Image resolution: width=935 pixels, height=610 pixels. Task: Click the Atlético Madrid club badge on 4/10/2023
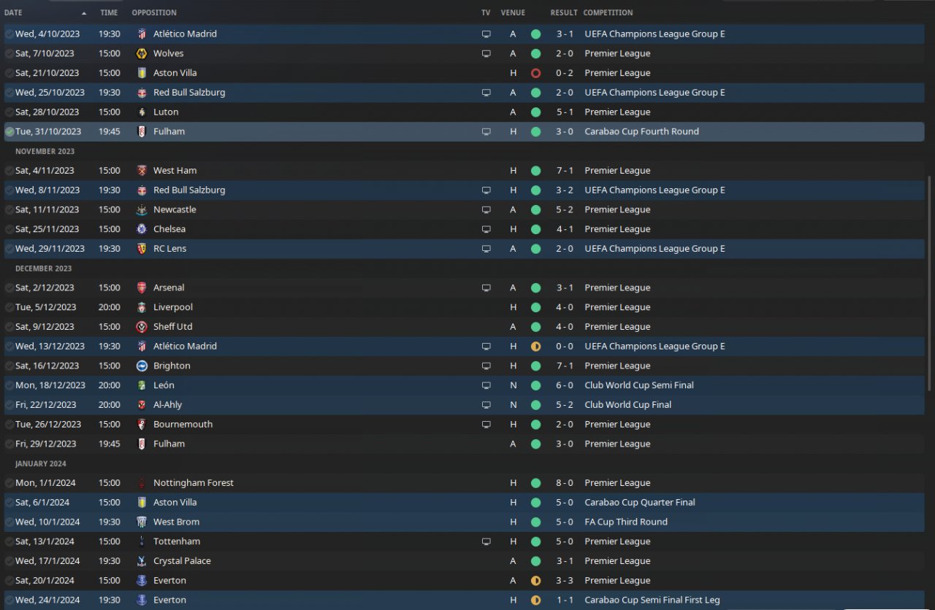(x=142, y=34)
